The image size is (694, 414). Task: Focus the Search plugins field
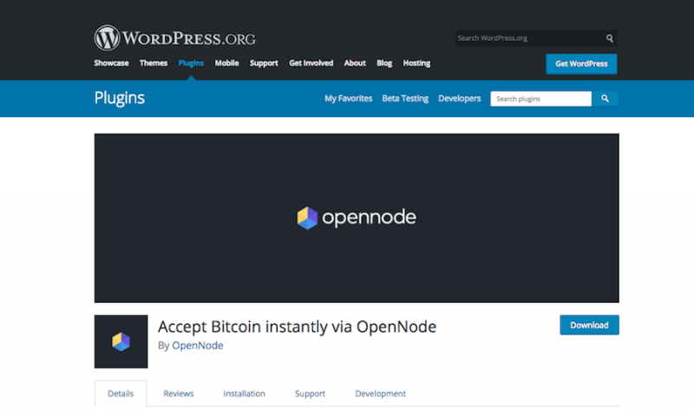point(540,99)
